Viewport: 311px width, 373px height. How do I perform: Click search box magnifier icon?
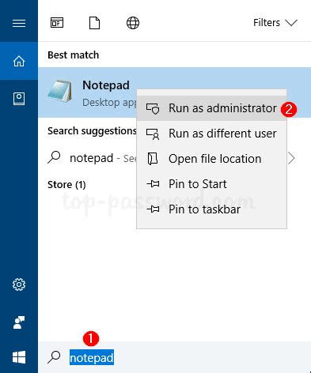(x=54, y=357)
